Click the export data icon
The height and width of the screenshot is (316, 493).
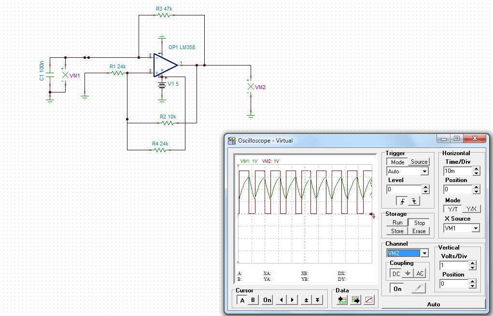pos(356,300)
